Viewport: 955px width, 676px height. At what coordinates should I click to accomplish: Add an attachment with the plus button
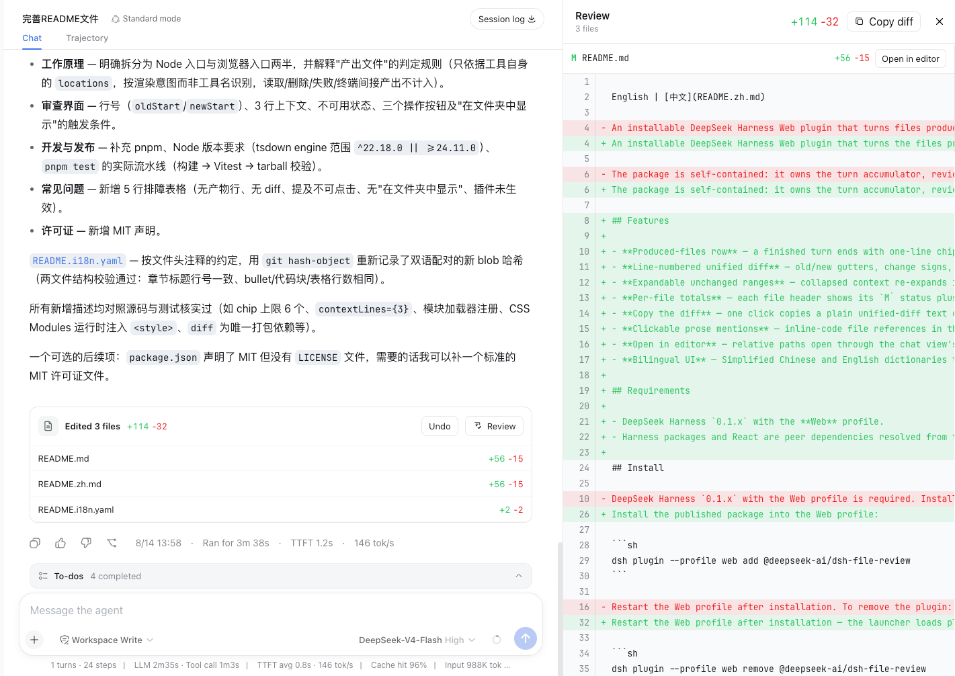click(34, 640)
